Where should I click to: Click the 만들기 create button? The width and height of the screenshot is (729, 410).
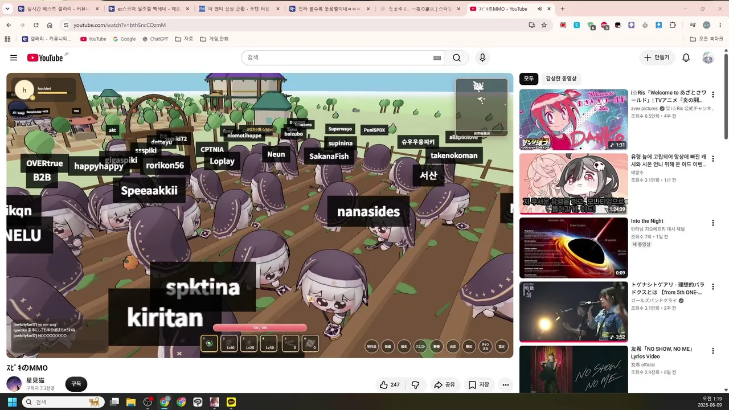pyautogui.click(x=657, y=58)
